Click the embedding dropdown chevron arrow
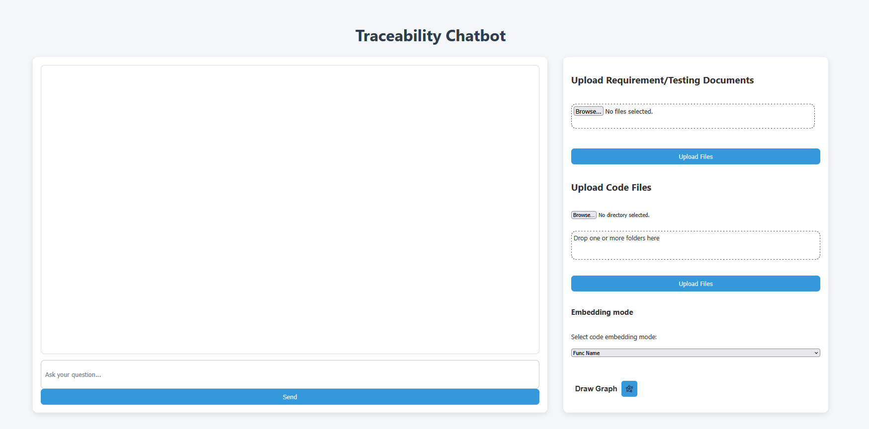Viewport: 869px width, 429px height. click(x=816, y=353)
